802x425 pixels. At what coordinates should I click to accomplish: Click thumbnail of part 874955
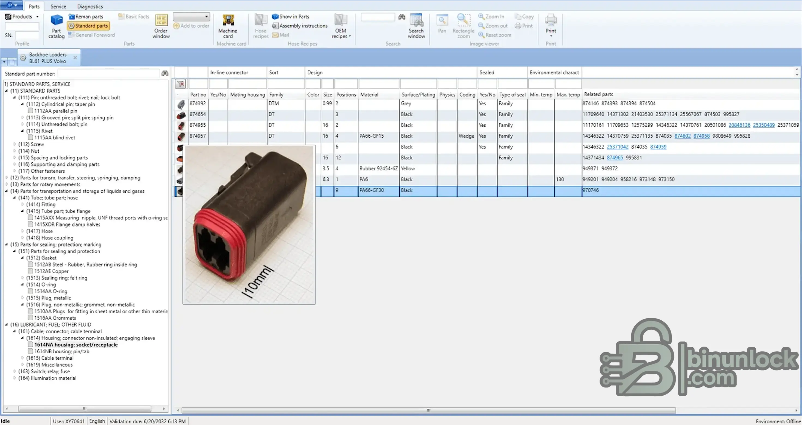181,126
